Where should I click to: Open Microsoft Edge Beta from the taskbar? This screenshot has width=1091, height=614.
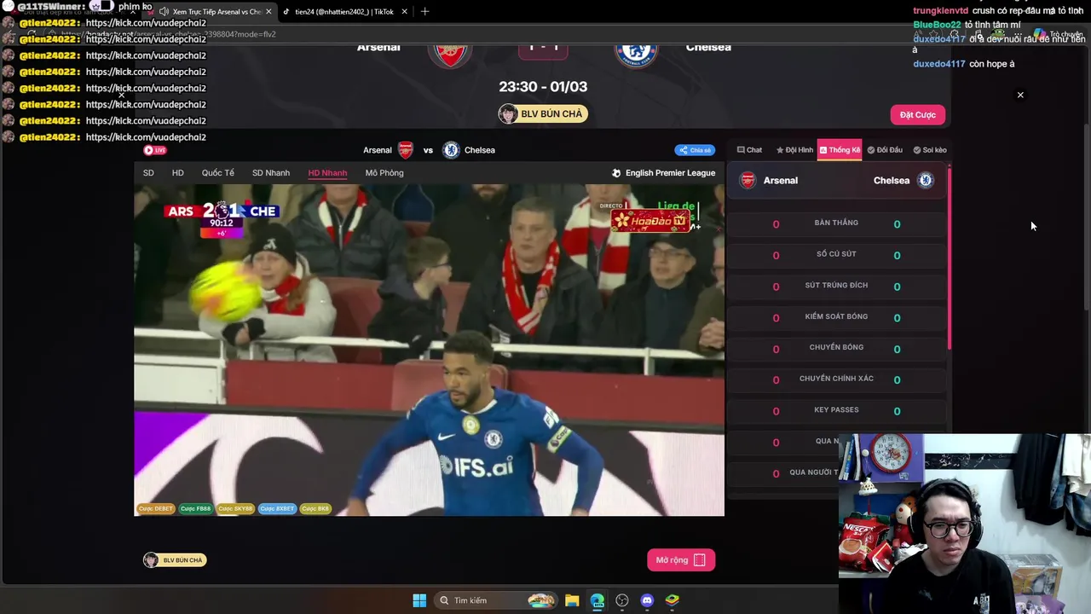click(597, 600)
